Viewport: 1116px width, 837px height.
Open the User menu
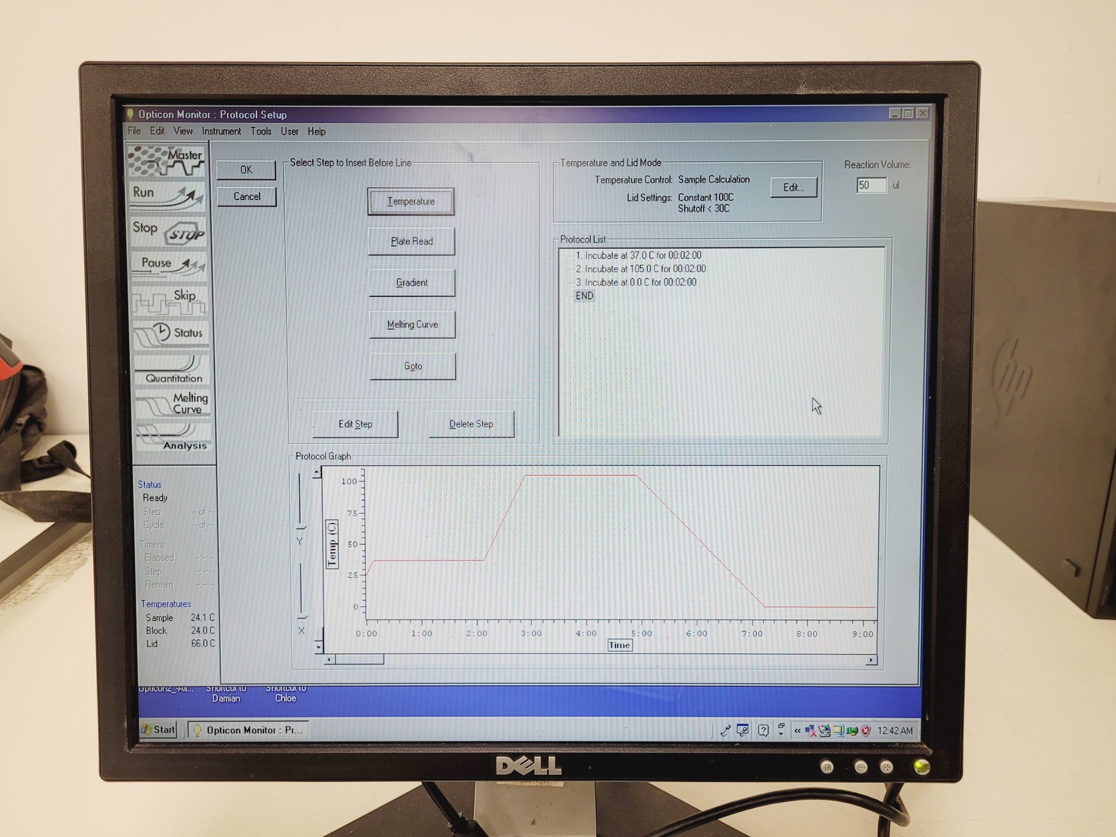[289, 131]
